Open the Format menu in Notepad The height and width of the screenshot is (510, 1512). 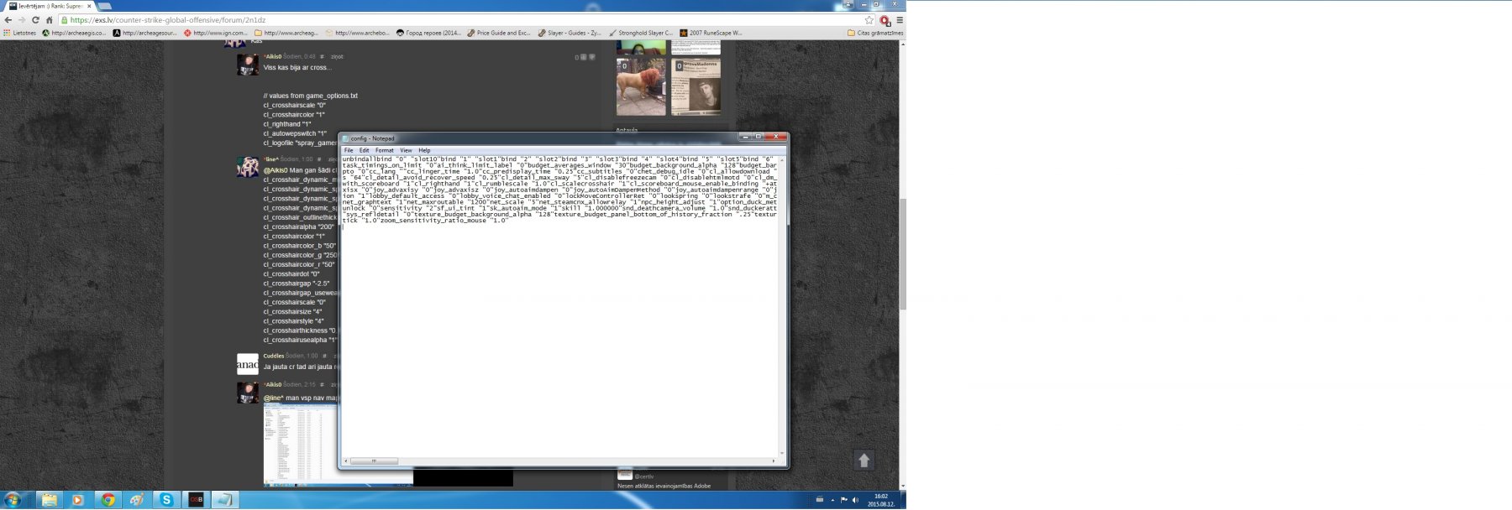click(384, 150)
